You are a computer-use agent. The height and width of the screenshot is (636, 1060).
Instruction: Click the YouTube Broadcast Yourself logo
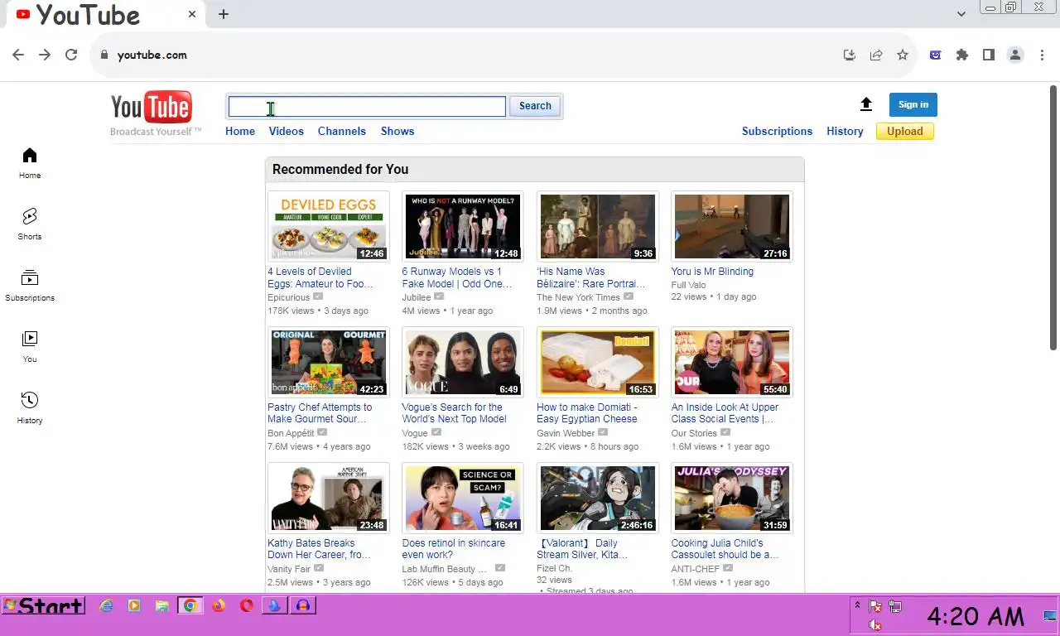pos(155,113)
